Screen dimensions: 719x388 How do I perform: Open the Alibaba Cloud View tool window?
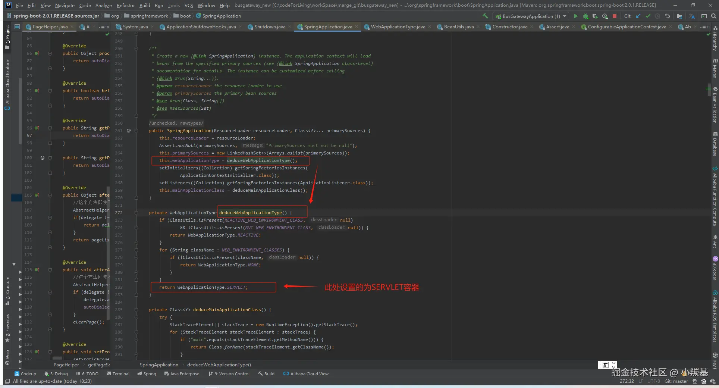click(306, 374)
